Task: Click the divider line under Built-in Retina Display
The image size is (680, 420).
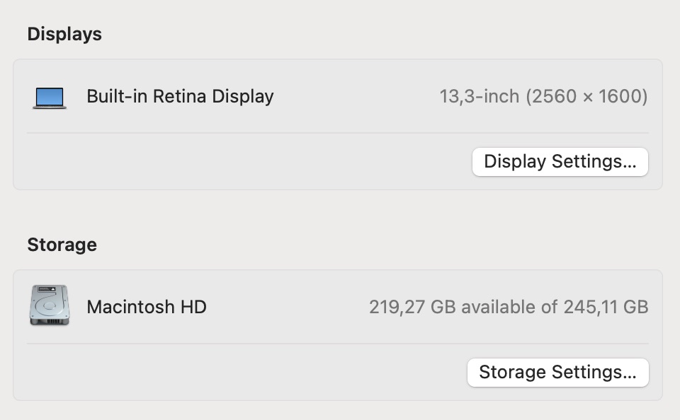Action: (337, 133)
